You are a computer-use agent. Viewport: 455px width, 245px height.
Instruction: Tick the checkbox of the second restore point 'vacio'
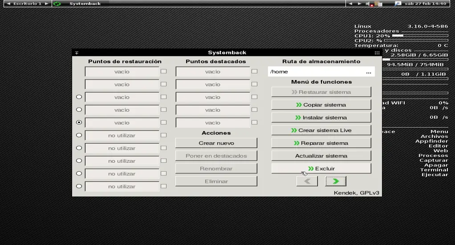164,84
